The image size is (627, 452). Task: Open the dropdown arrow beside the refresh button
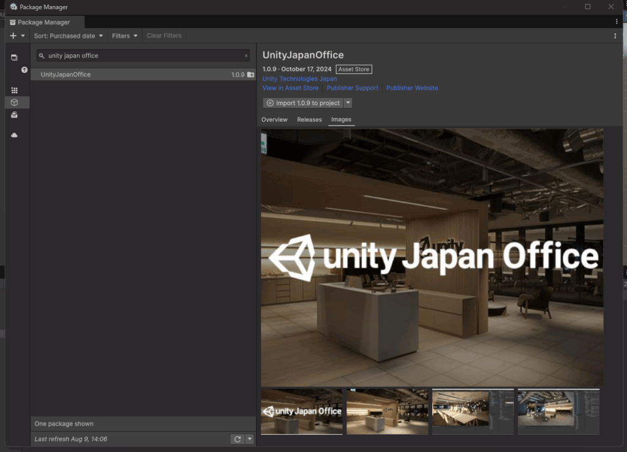click(x=250, y=439)
